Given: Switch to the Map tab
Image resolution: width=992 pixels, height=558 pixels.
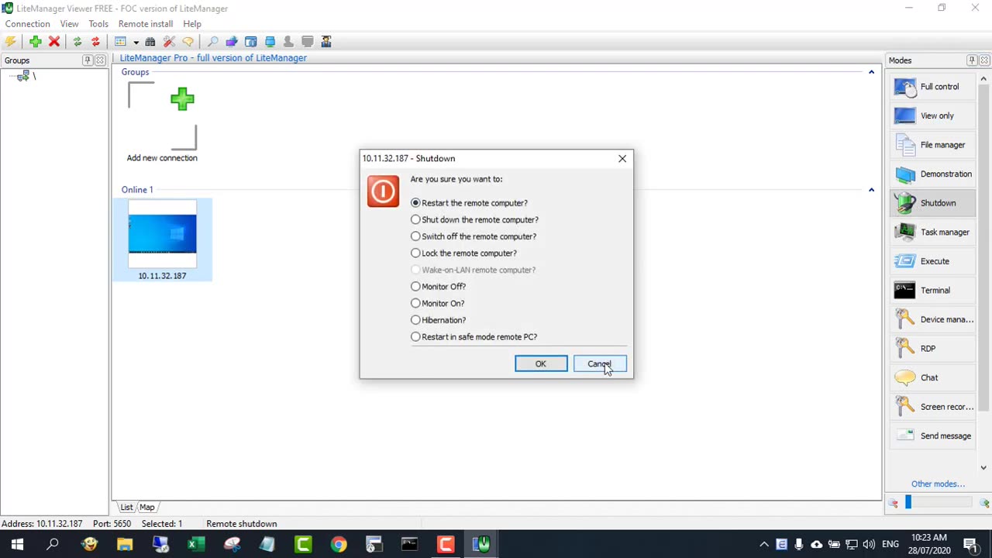Looking at the screenshot, I should click(x=146, y=507).
